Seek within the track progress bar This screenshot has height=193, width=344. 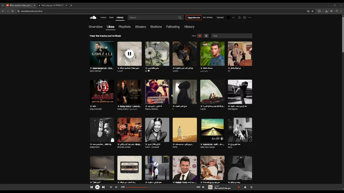tap(161, 187)
